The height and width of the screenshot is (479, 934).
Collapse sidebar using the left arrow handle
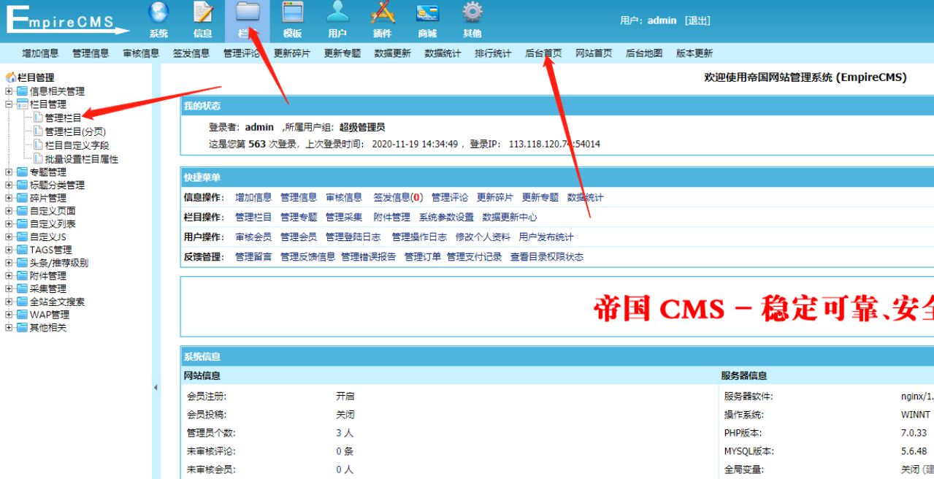pyautogui.click(x=155, y=388)
